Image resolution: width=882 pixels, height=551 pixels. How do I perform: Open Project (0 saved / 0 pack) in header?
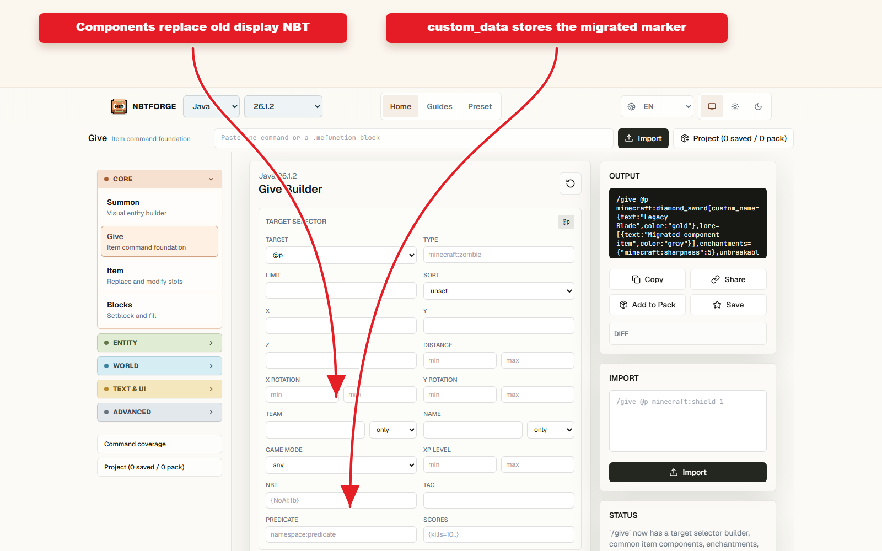[x=733, y=138]
